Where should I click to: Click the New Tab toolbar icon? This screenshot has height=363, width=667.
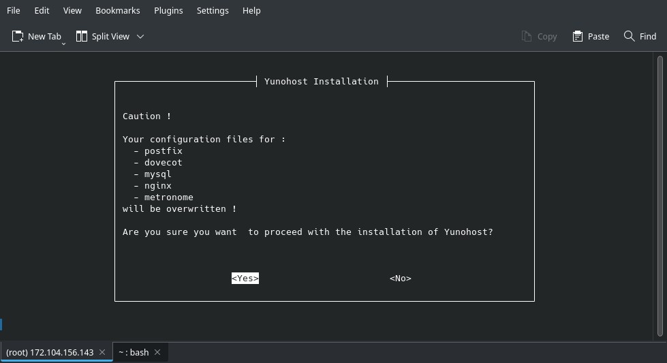(18, 36)
